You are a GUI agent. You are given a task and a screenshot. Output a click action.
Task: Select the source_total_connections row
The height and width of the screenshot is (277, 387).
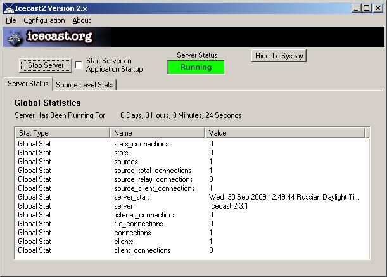point(192,171)
